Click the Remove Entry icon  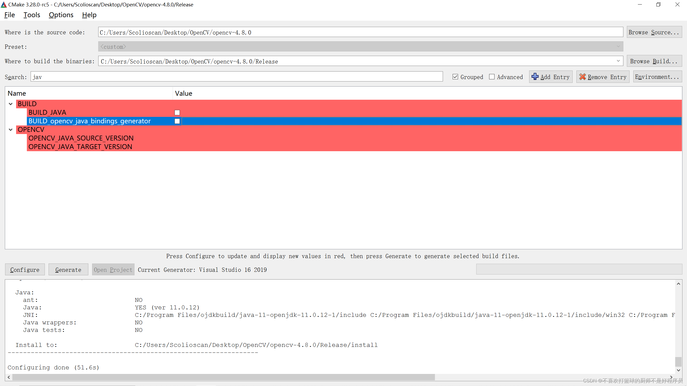584,77
